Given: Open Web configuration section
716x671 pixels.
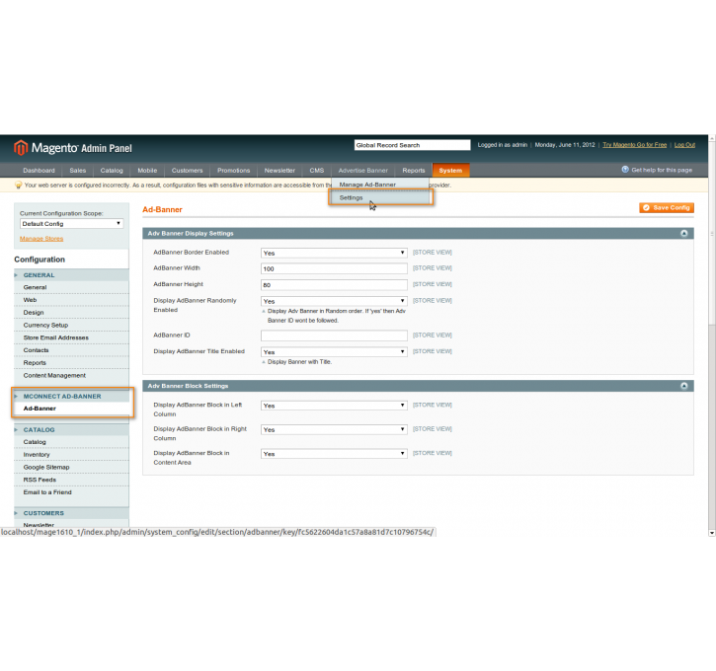Looking at the screenshot, I should (x=30, y=300).
